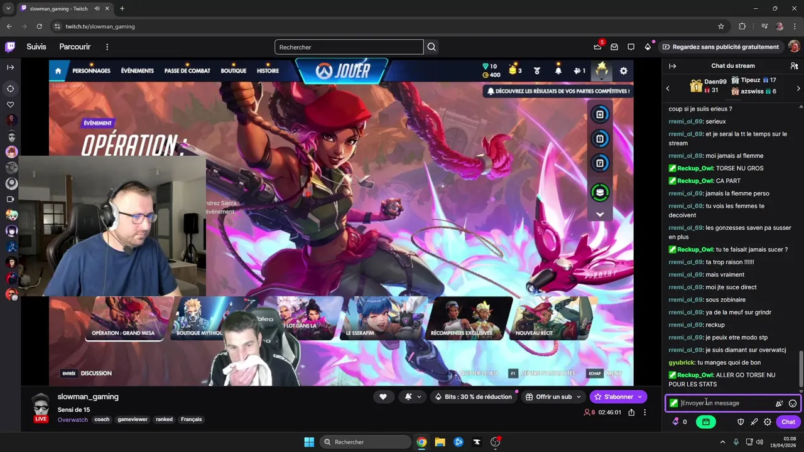The width and height of the screenshot is (804, 452).
Task: Click the heart icon in left sidebar
Action: point(11,105)
